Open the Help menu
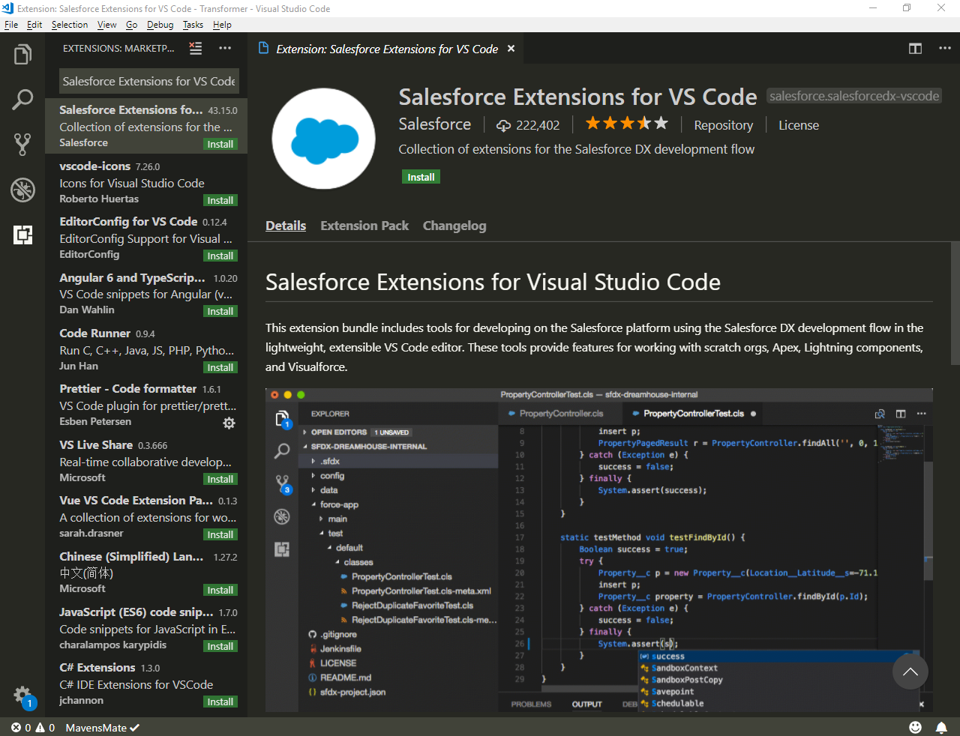The width and height of the screenshot is (960, 736). click(x=222, y=25)
